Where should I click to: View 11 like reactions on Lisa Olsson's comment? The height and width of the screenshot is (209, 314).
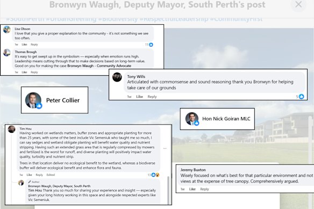coord(149,45)
